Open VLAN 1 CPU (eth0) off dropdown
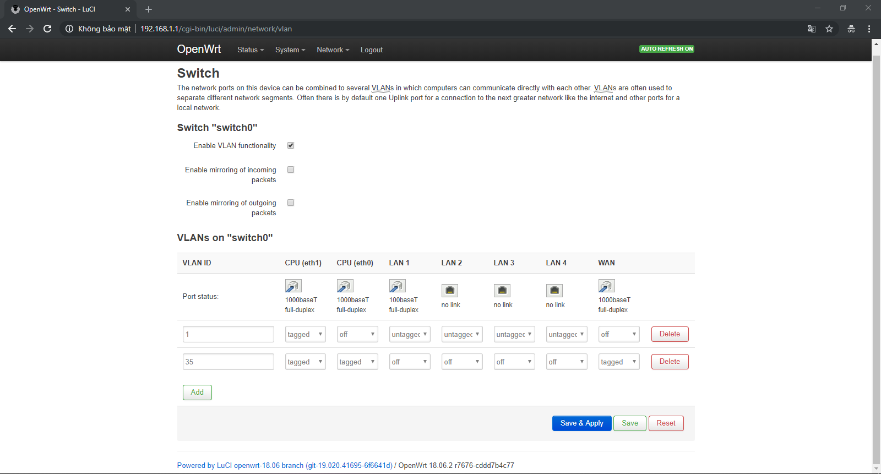Viewport: 881px width, 474px height. pyautogui.click(x=357, y=334)
